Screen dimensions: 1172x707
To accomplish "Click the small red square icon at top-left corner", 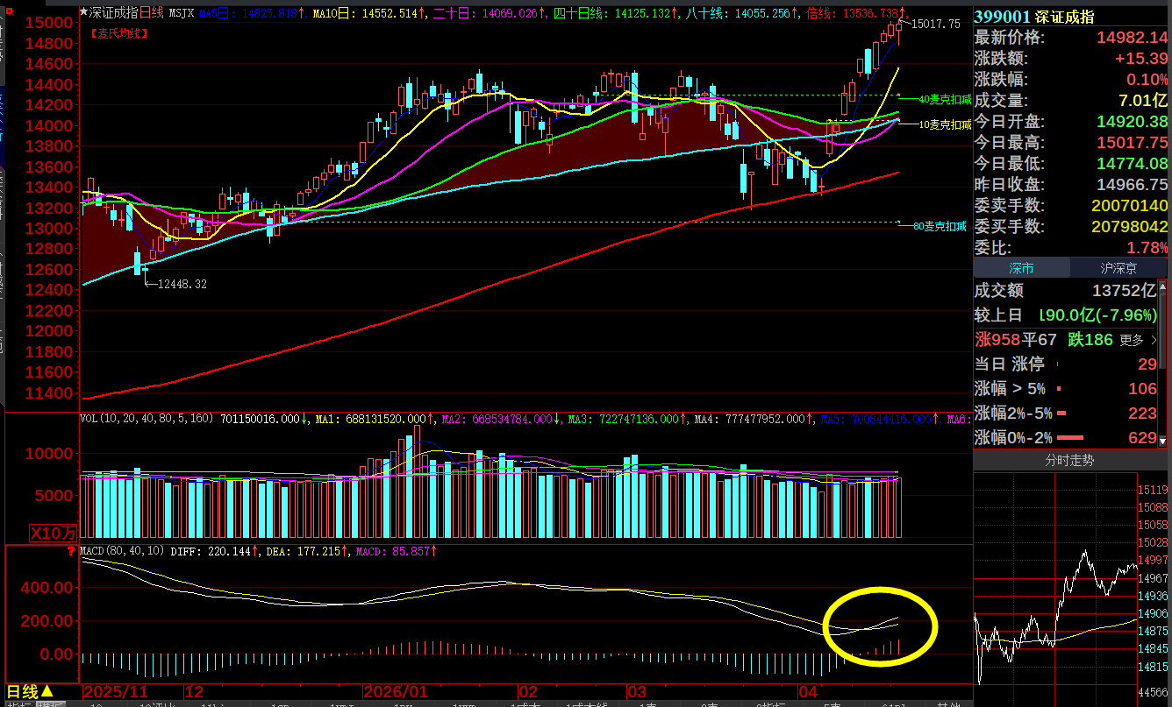I will click(x=5, y=5).
